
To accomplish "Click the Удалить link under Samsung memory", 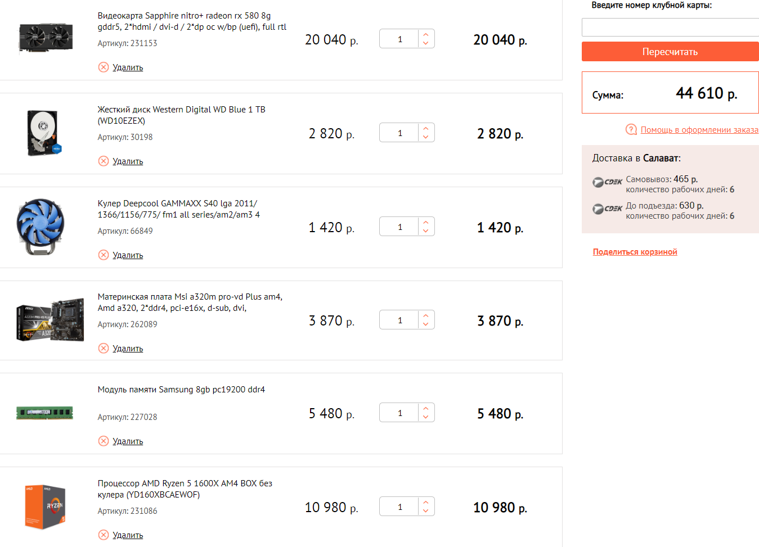I will (x=128, y=441).
